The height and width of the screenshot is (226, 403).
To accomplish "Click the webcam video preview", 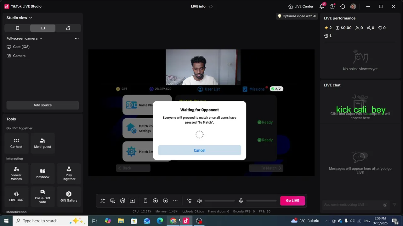I will (203, 67).
